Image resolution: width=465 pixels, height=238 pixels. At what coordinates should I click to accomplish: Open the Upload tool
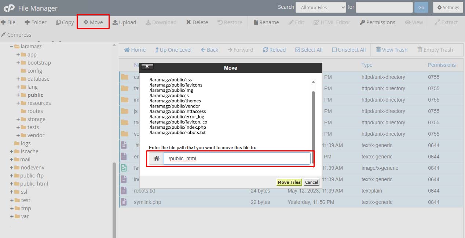[x=124, y=22]
